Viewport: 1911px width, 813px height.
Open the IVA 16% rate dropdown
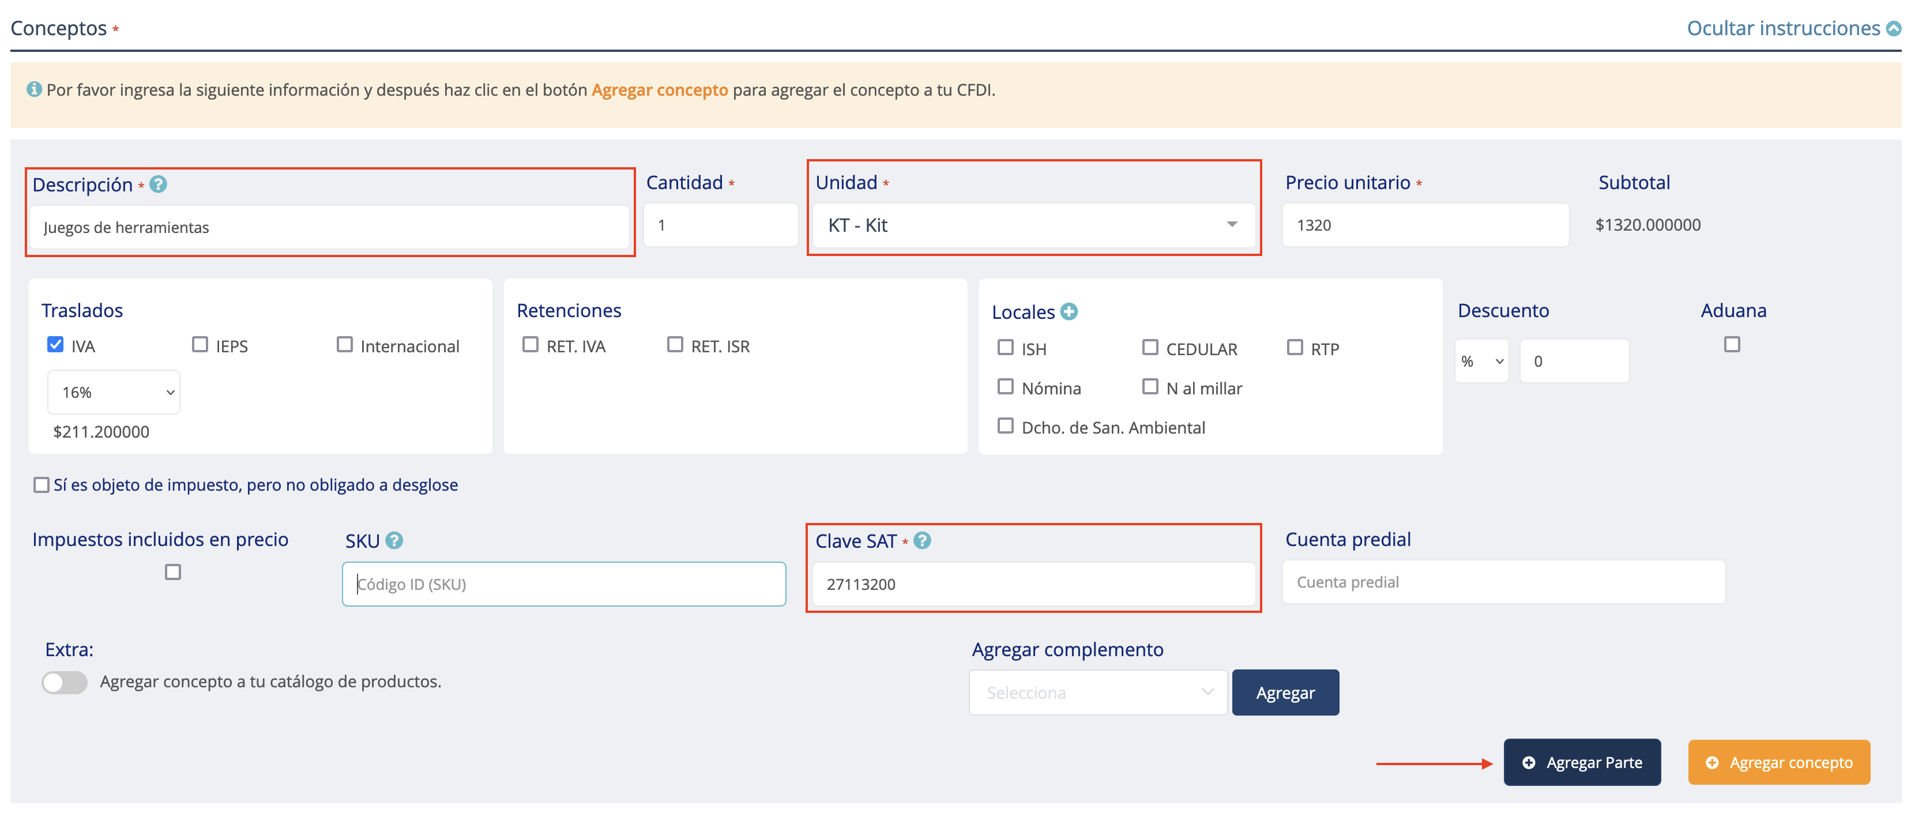click(114, 392)
